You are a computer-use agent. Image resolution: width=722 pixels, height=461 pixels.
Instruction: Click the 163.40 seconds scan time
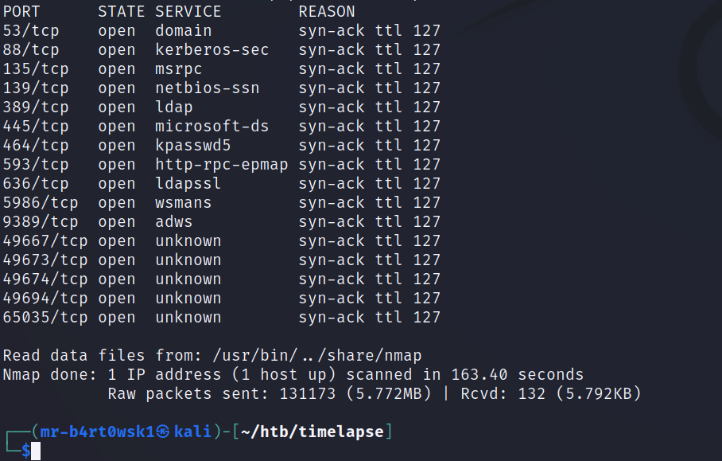click(x=517, y=375)
